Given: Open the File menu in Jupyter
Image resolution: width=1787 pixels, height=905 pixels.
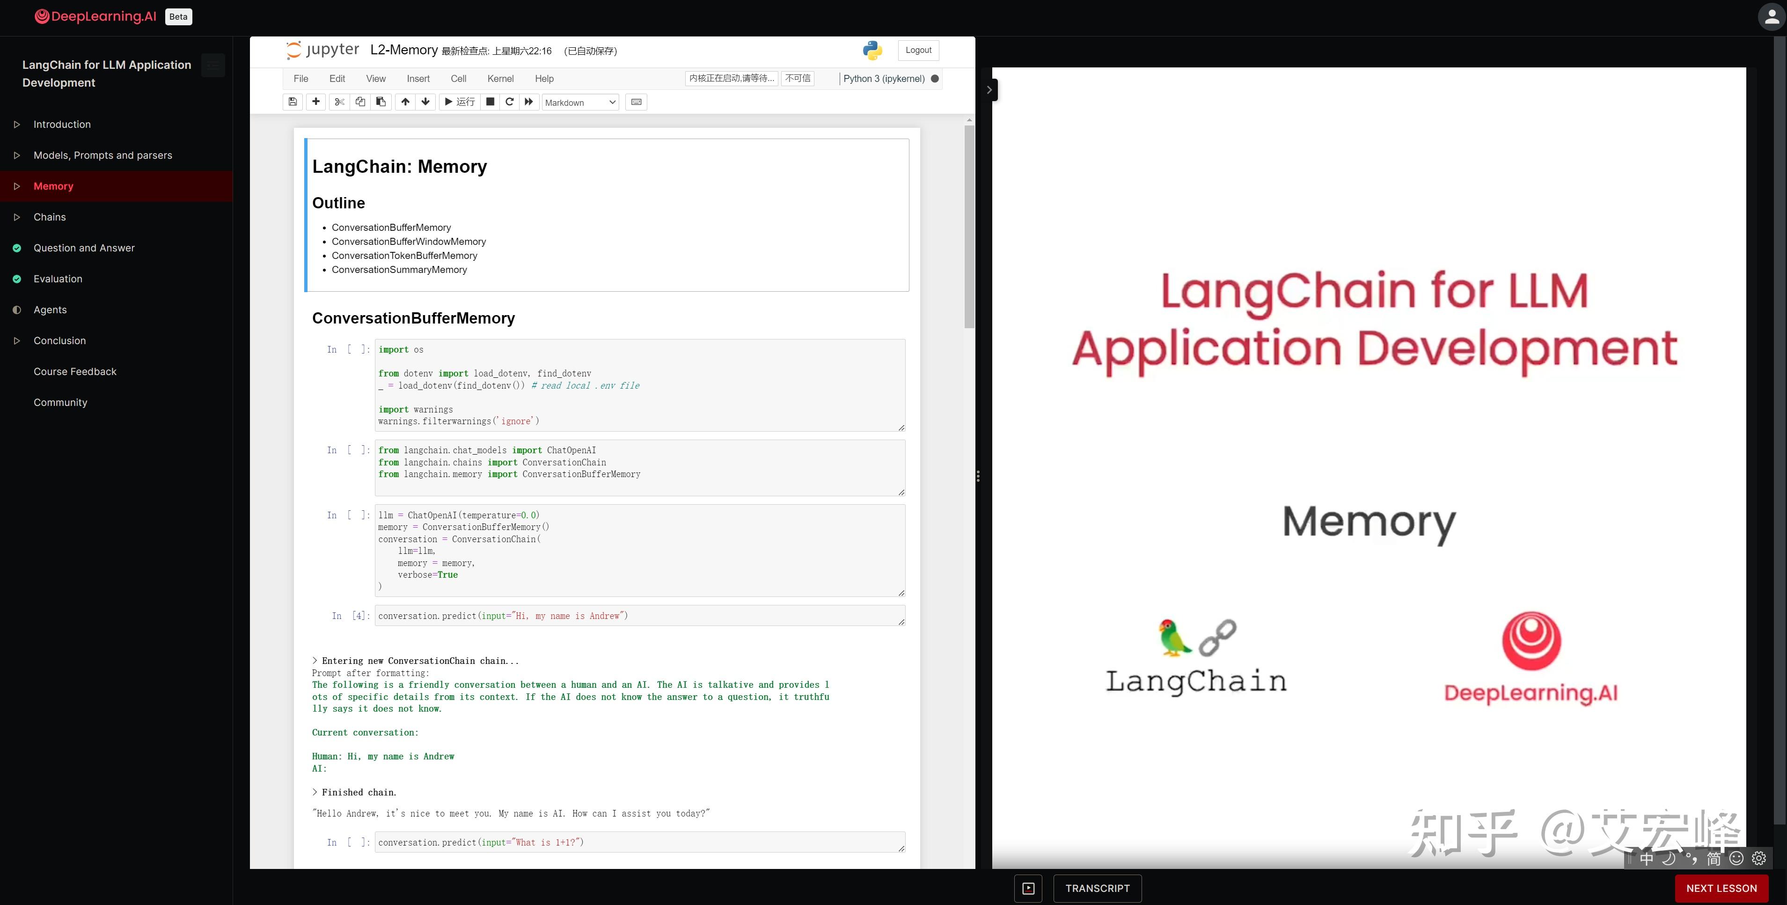Looking at the screenshot, I should (x=301, y=79).
